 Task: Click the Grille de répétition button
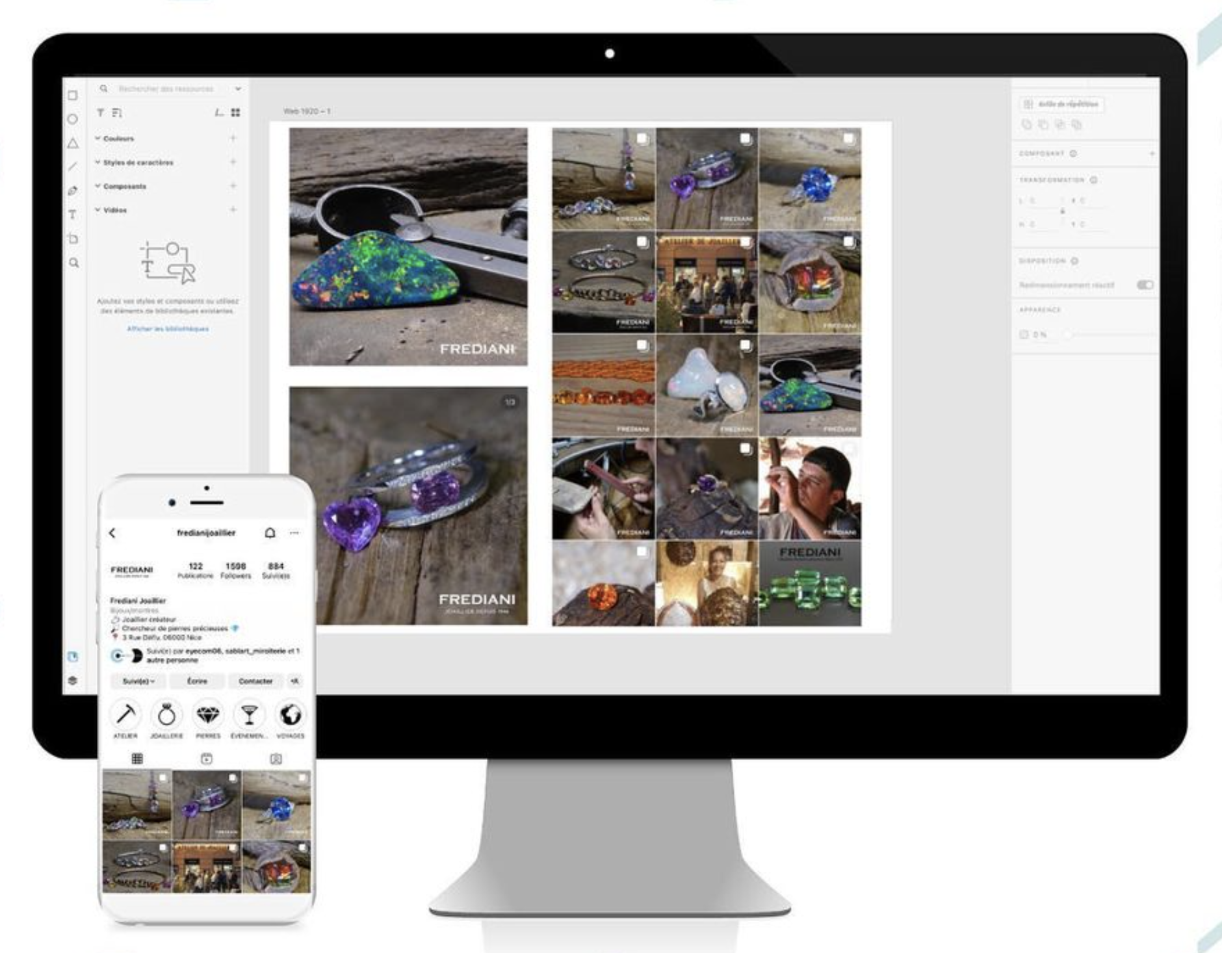(x=1061, y=104)
